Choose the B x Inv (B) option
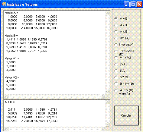This screenshot has height=132, width=143. pyautogui.click(x=116, y=84)
